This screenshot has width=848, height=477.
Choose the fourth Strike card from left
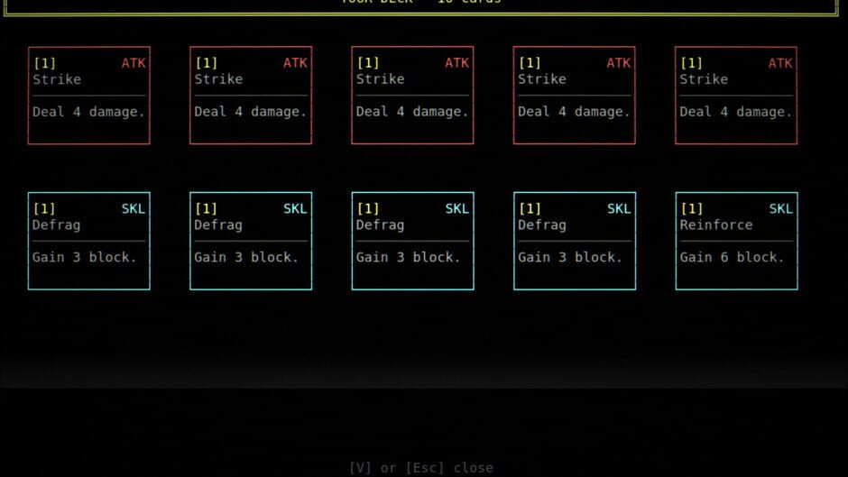[574, 96]
